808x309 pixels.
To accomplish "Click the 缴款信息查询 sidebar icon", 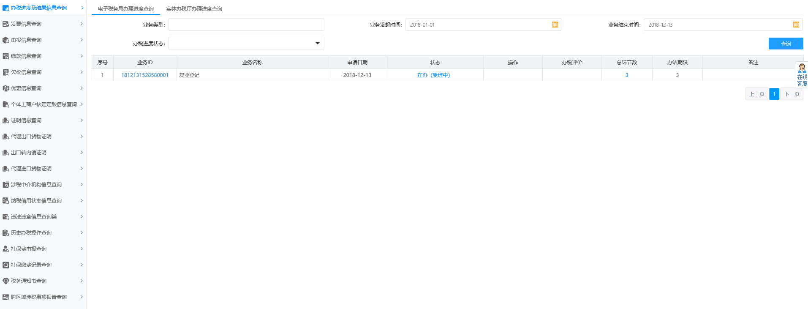I will pyautogui.click(x=5, y=56).
